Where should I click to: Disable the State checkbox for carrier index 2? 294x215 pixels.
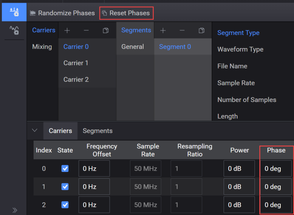pyautogui.click(x=65, y=205)
